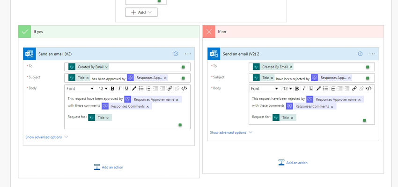The image size is (398, 187).
Task: Remove Responses App... token from If no Subject
Action: click(x=349, y=78)
